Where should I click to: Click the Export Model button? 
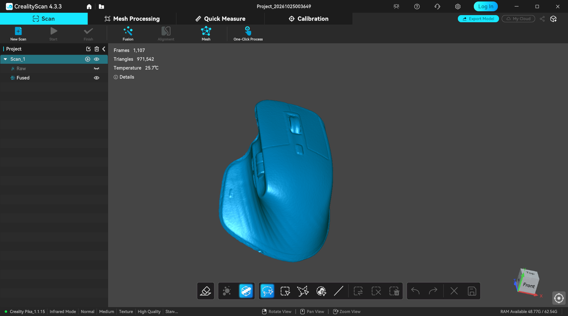478,19
